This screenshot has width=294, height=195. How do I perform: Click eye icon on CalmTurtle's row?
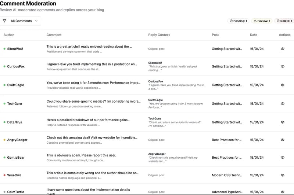point(283,192)
